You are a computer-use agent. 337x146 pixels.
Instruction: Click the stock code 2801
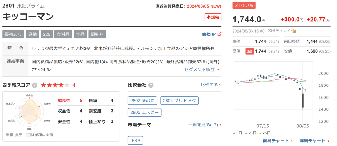point(8,6)
